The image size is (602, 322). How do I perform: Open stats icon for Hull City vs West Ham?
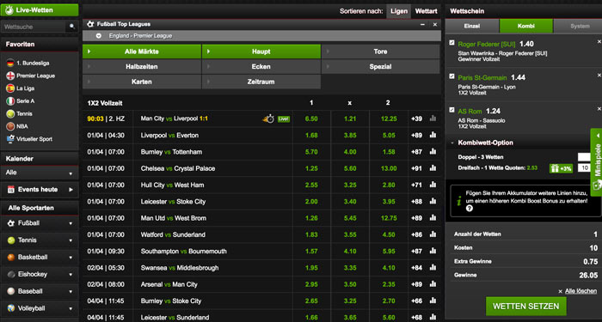[433, 185]
